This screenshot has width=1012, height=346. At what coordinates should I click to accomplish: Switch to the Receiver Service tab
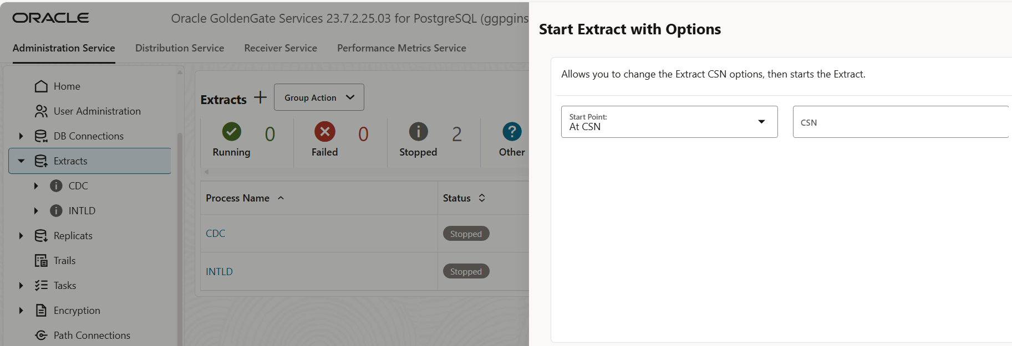[281, 48]
